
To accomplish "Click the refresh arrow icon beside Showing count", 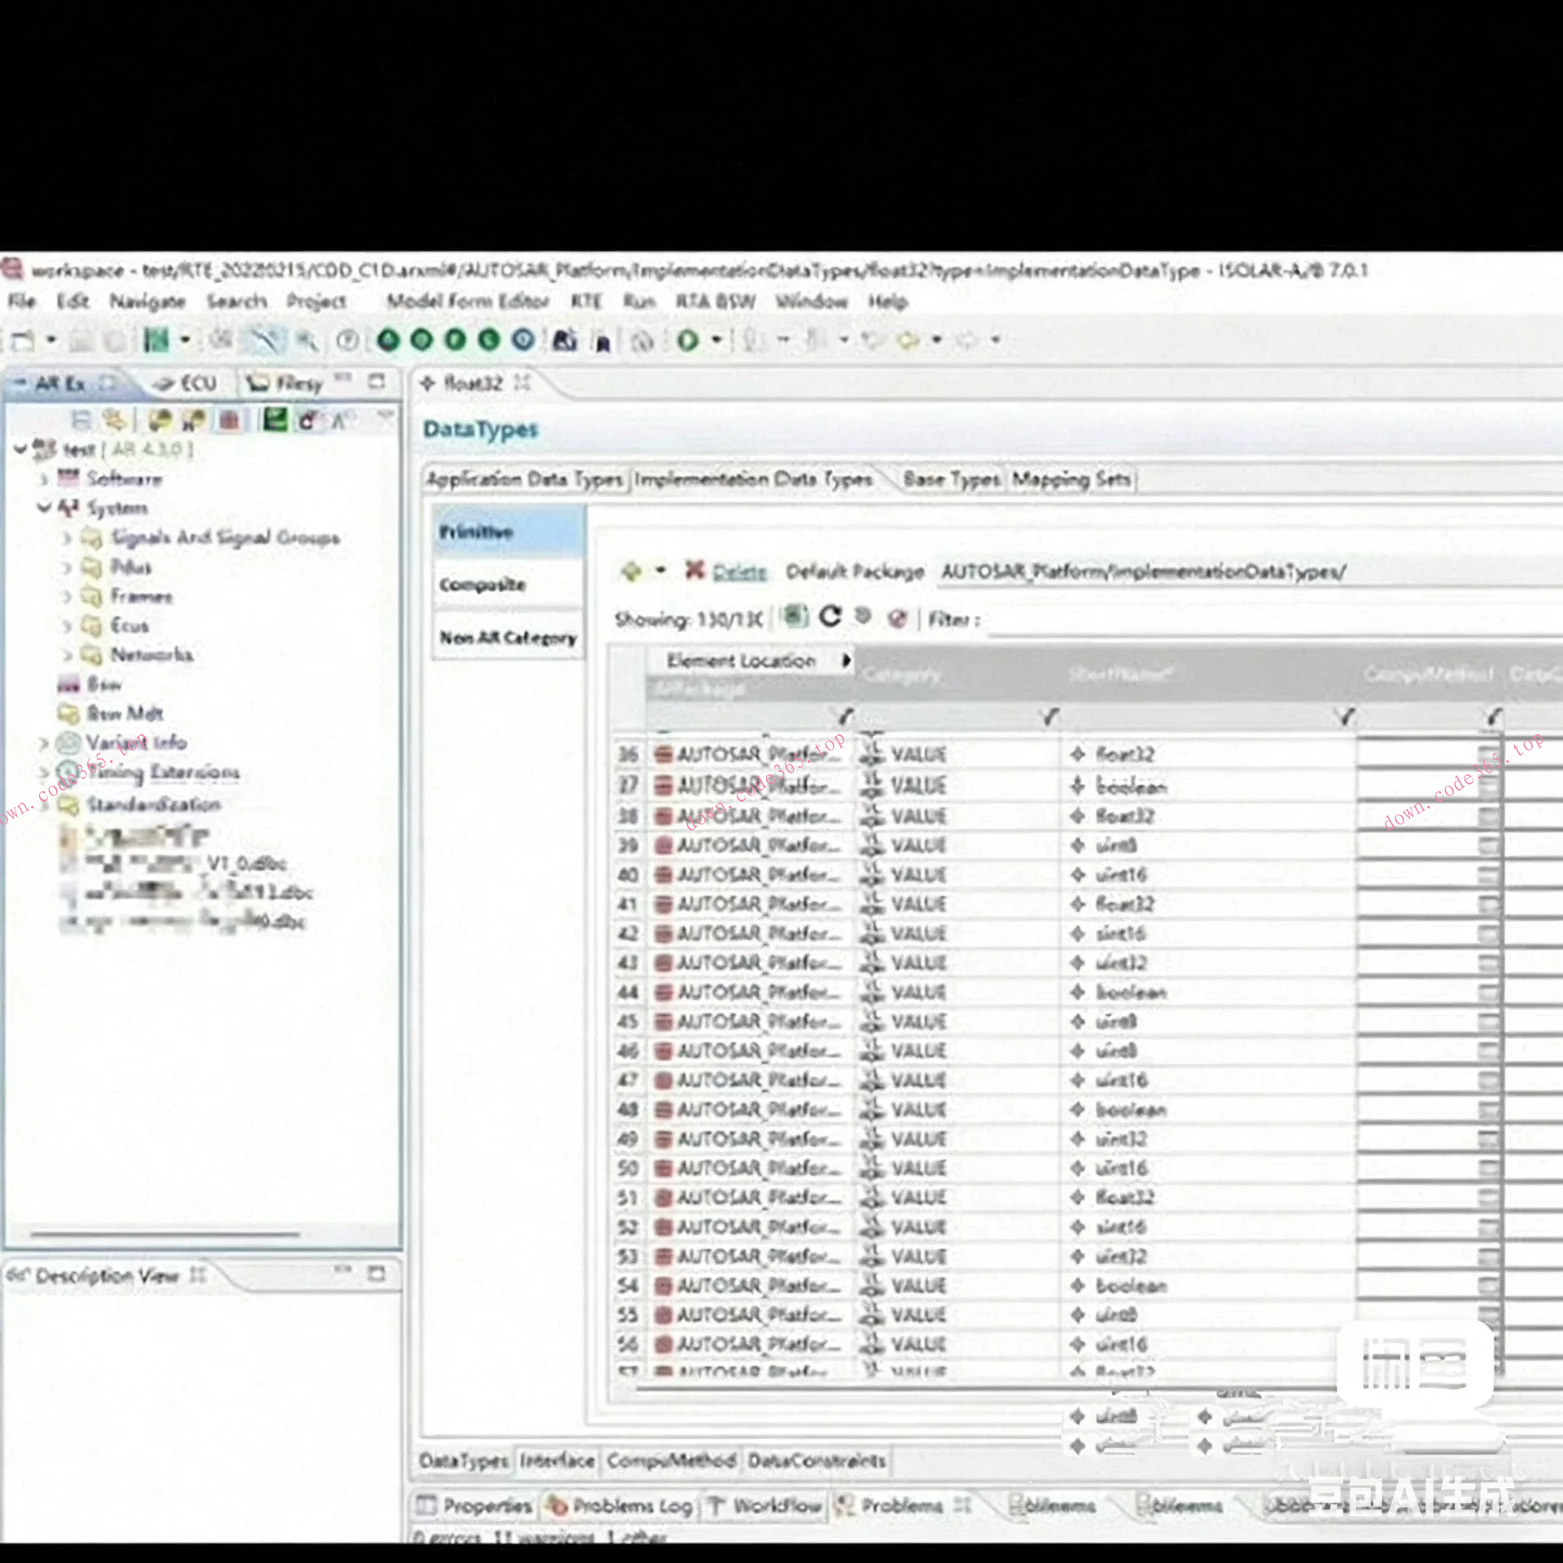I will click(x=830, y=616).
